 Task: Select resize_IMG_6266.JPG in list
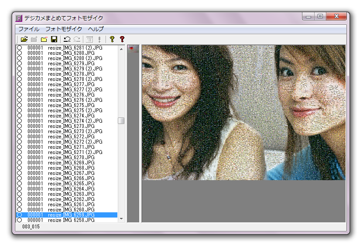[67, 178]
